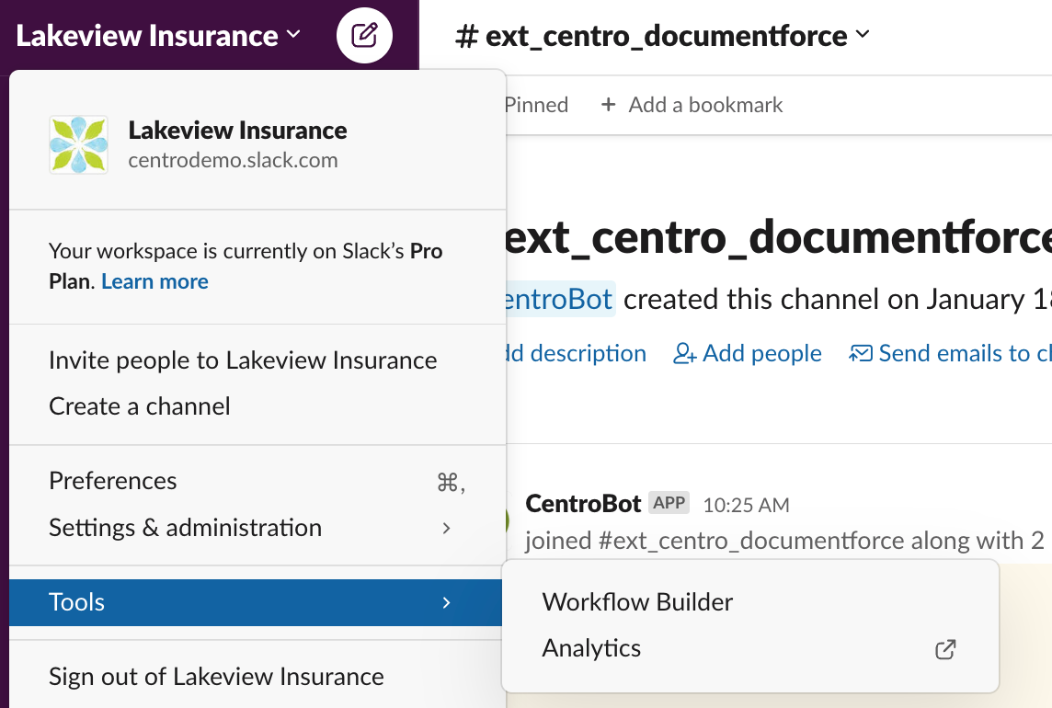
Task: Click the Add people link
Action: point(748,353)
